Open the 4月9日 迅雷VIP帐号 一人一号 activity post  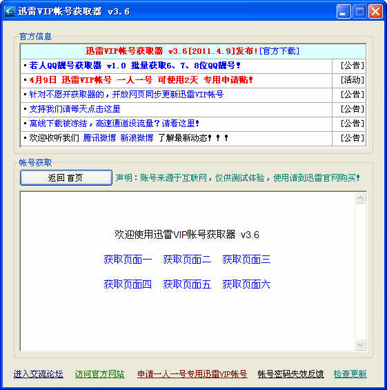(141, 80)
